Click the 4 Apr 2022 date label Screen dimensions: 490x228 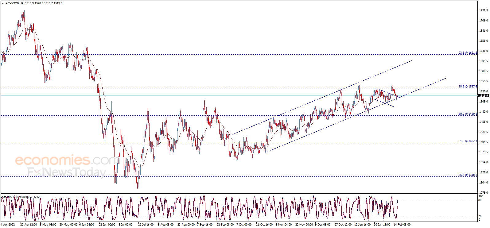pos(8,224)
